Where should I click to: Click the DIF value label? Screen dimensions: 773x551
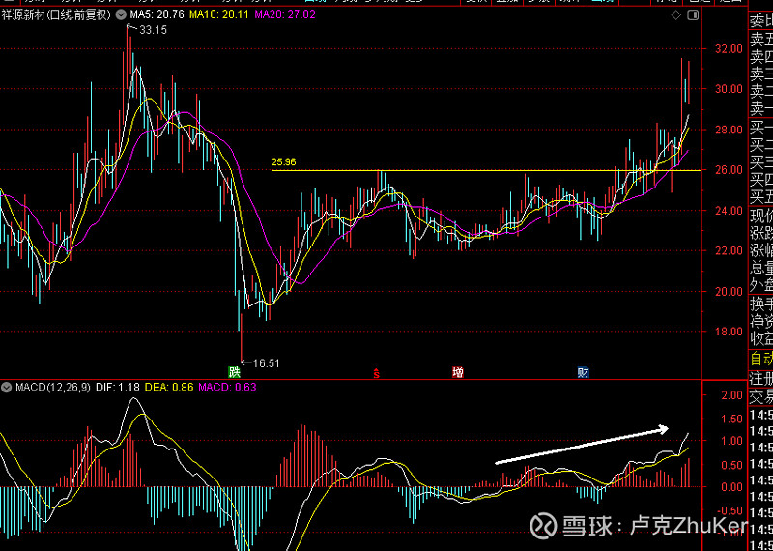[x=120, y=388]
